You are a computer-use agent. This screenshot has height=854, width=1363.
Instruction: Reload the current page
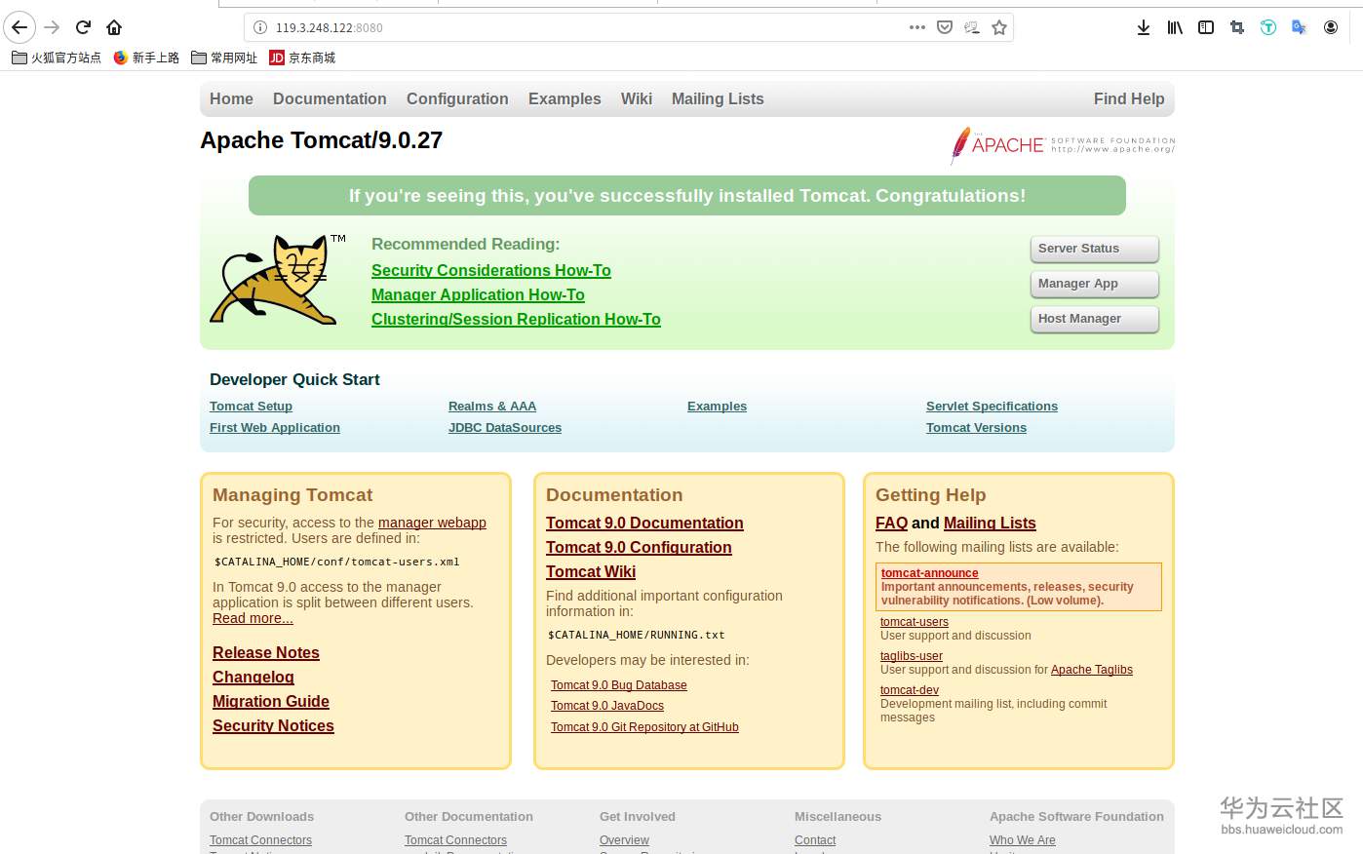pyautogui.click(x=84, y=27)
